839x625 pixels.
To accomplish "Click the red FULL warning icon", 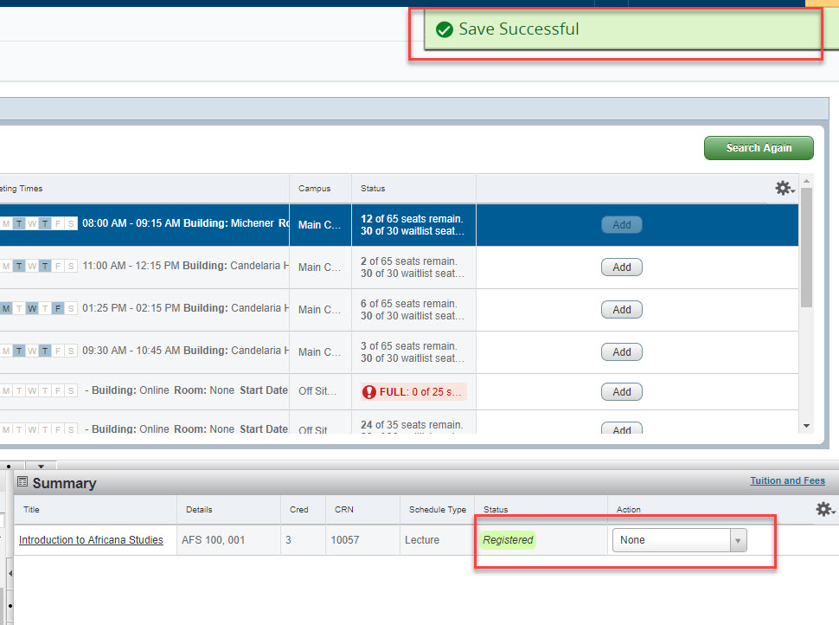I will coord(369,392).
